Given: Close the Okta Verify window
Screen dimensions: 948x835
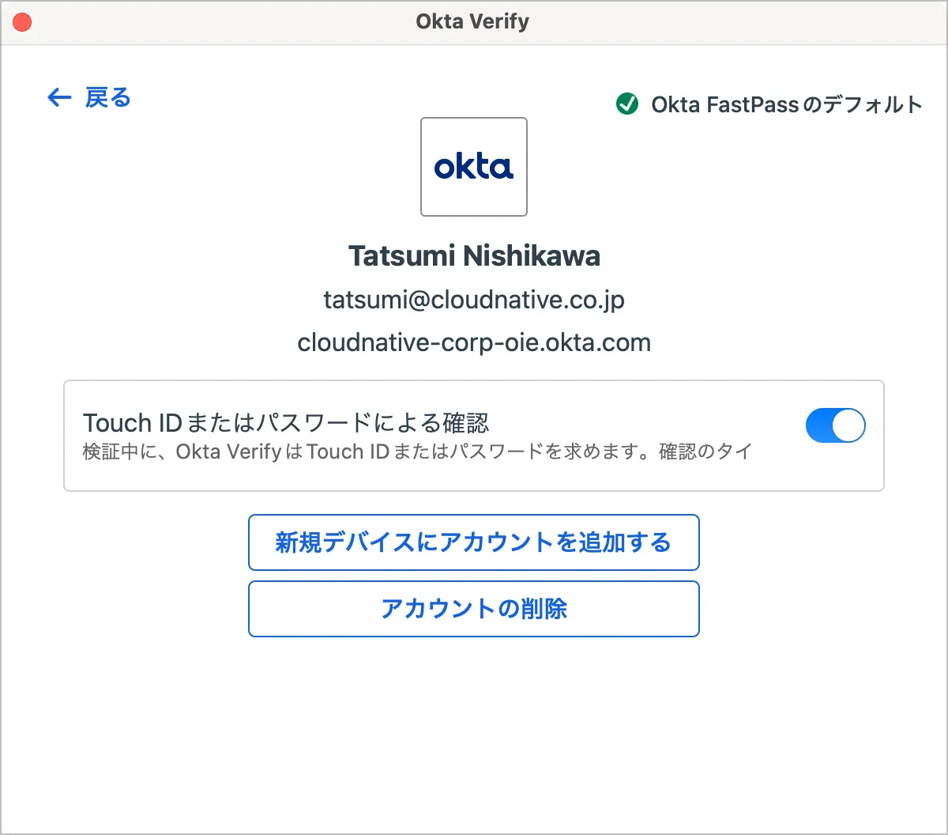Looking at the screenshot, I should pos(22,22).
